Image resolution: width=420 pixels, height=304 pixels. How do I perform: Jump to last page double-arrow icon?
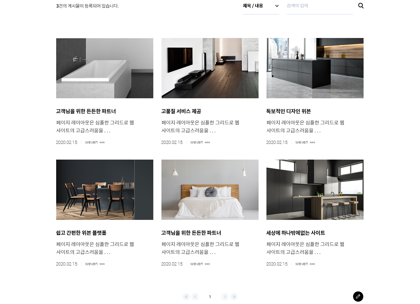(x=234, y=297)
